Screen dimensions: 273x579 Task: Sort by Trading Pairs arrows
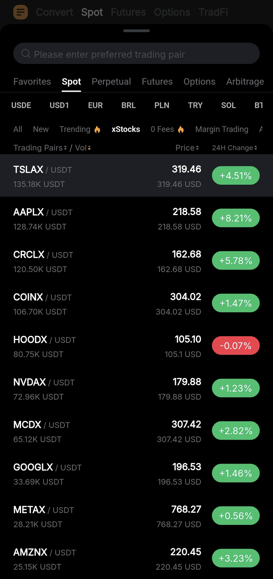[x=65, y=148]
